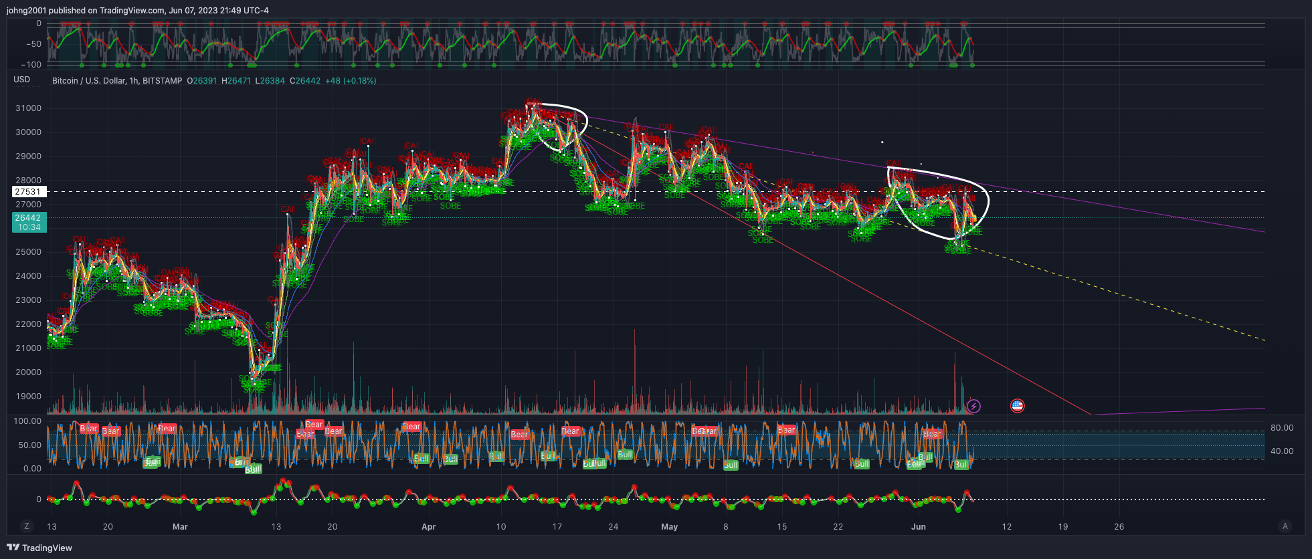
Task: Click the 19000 price axis label
Action: click(x=28, y=397)
